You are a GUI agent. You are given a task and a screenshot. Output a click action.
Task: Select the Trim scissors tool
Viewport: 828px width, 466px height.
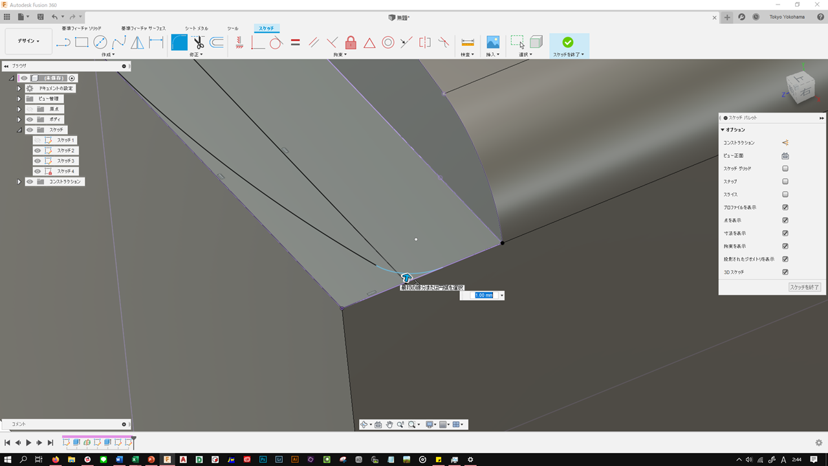tap(198, 43)
